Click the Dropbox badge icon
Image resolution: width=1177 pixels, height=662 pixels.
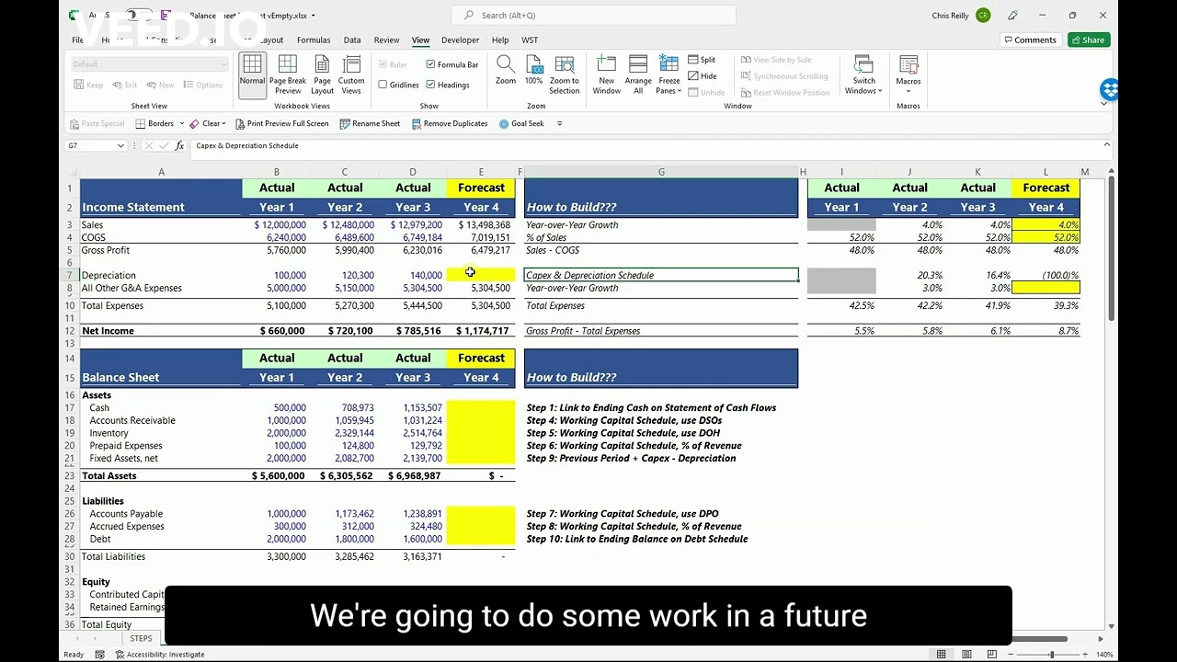[x=1109, y=89]
